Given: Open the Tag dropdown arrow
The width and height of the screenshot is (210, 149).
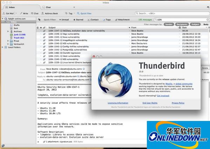Looking at the screenshot, I should pyautogui.click(x=74, y=13).
